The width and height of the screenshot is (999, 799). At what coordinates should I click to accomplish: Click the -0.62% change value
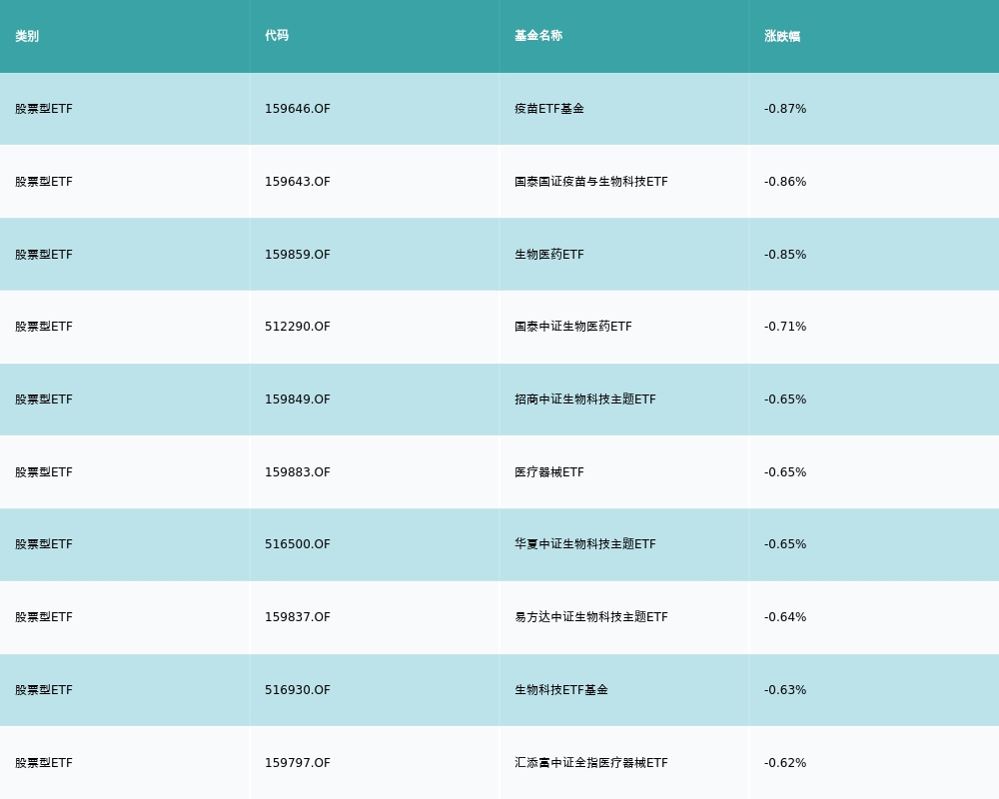click(x=785, y=763)
